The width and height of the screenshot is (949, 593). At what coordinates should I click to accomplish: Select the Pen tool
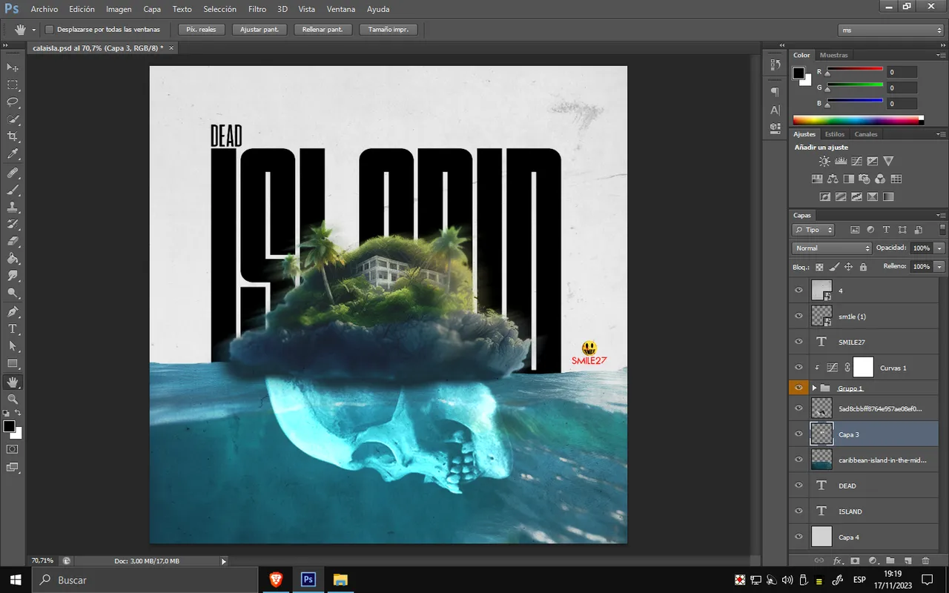point(13,311)
